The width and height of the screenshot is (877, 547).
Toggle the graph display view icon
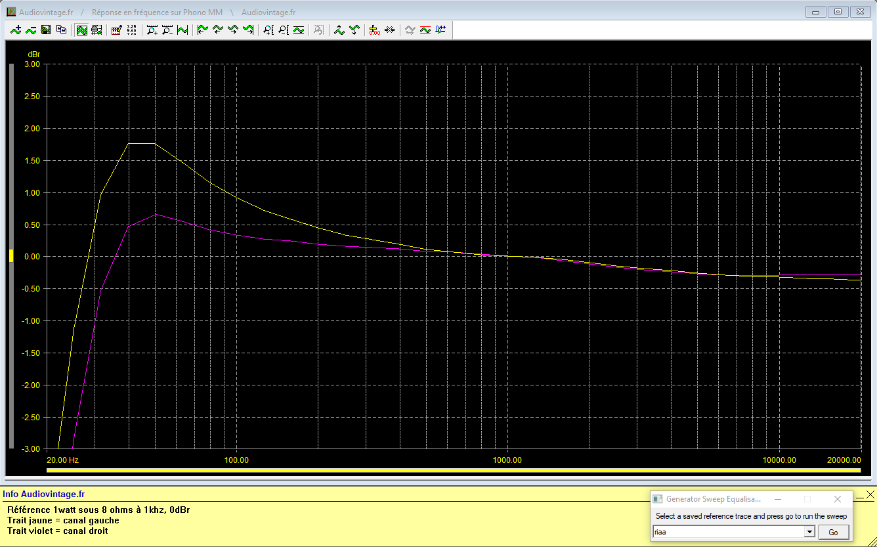click(81, 30)
